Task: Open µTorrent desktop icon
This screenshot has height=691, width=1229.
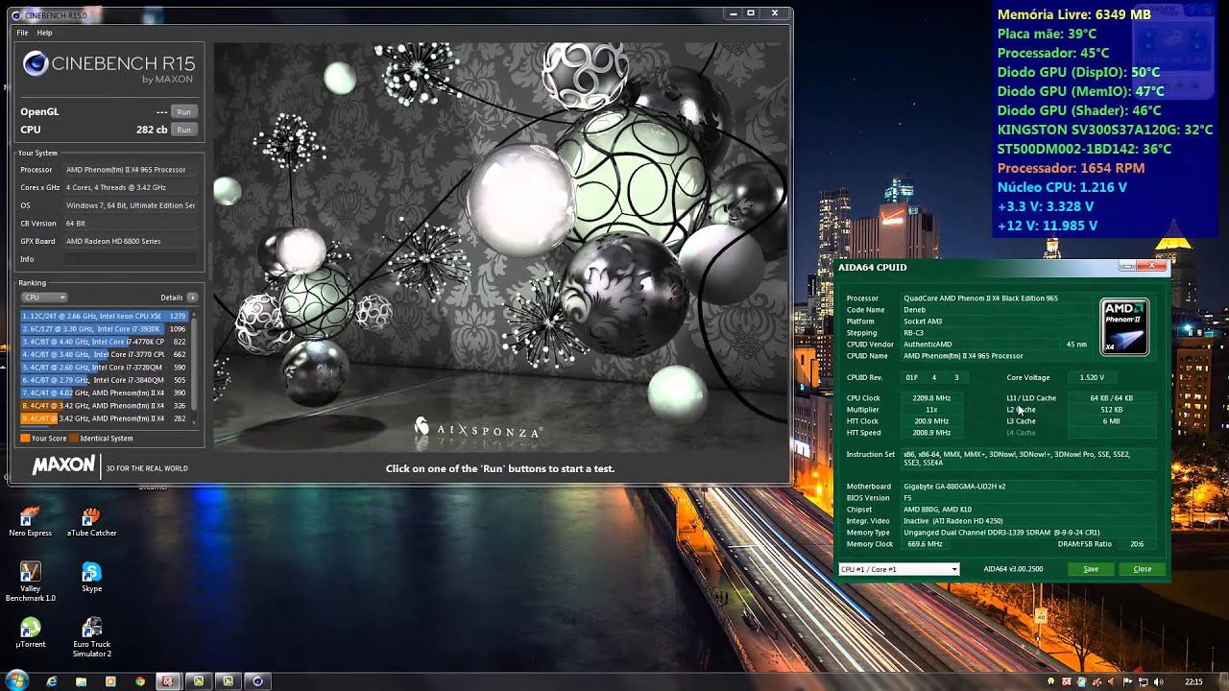Action: click(30, 632)
